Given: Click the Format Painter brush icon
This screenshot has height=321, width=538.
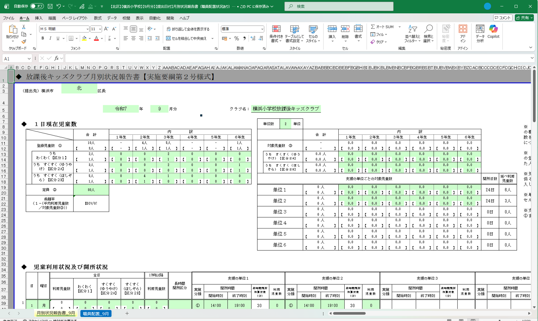Looking at the screenshot, I should coord(24,42).
